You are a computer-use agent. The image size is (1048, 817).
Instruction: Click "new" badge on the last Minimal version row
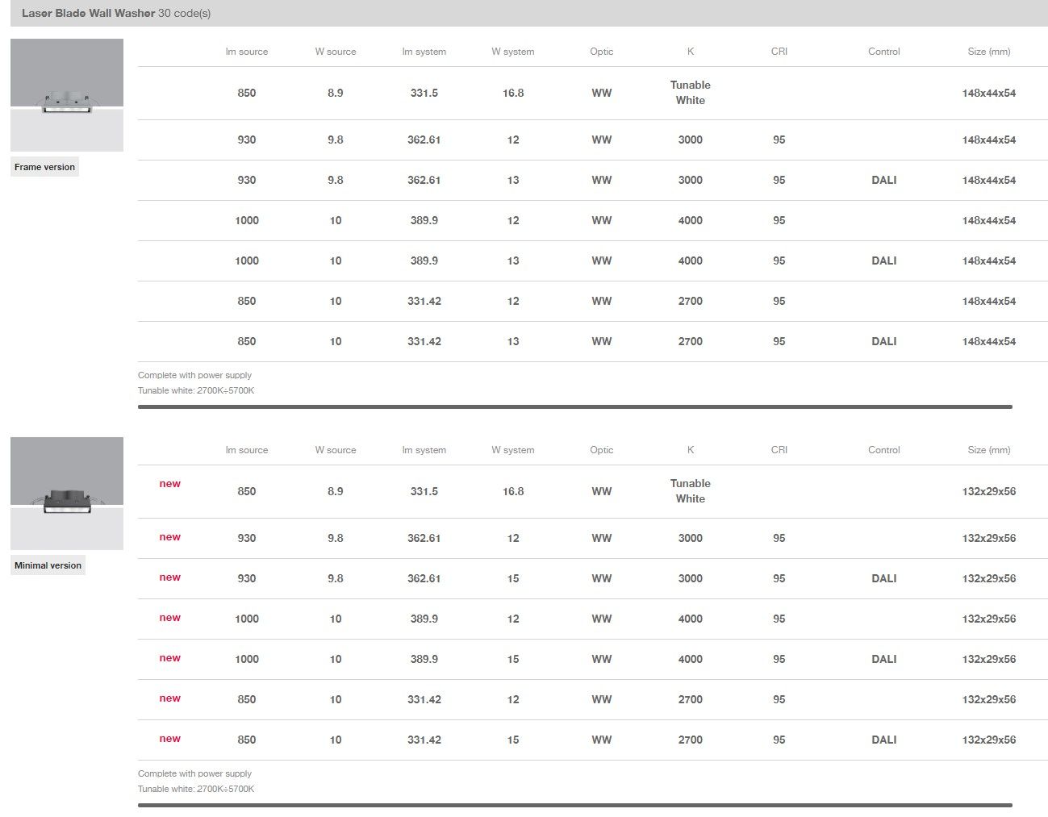point(169,739)
